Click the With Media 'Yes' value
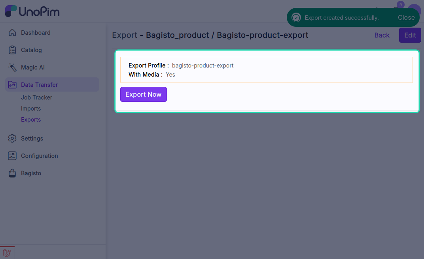The width and height of the screenshot is (424, 259). coord(170,75)
